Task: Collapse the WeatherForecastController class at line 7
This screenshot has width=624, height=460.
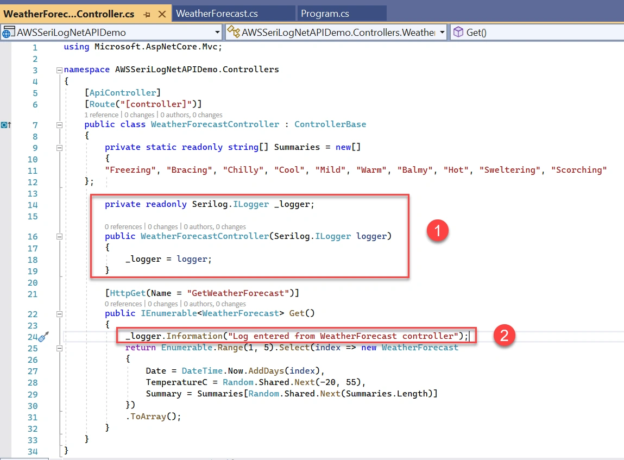Action: pos(59,125)
